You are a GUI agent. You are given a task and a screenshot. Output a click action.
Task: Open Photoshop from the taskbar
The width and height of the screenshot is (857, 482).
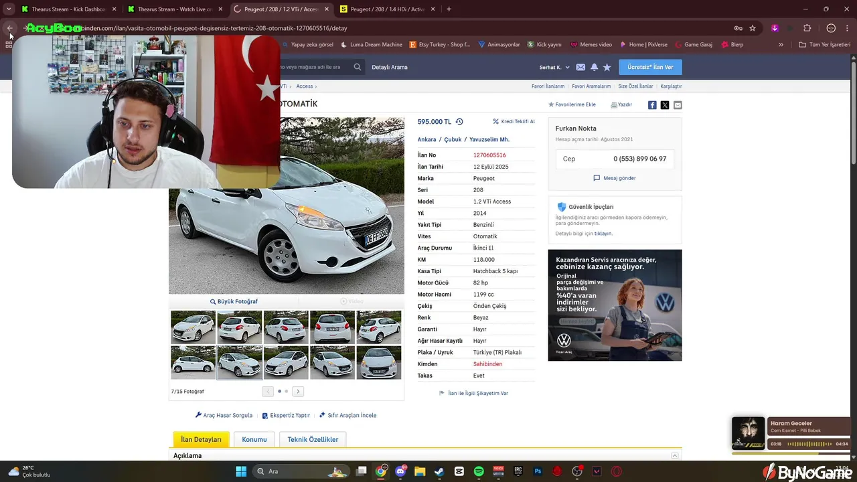coord(538,471)
